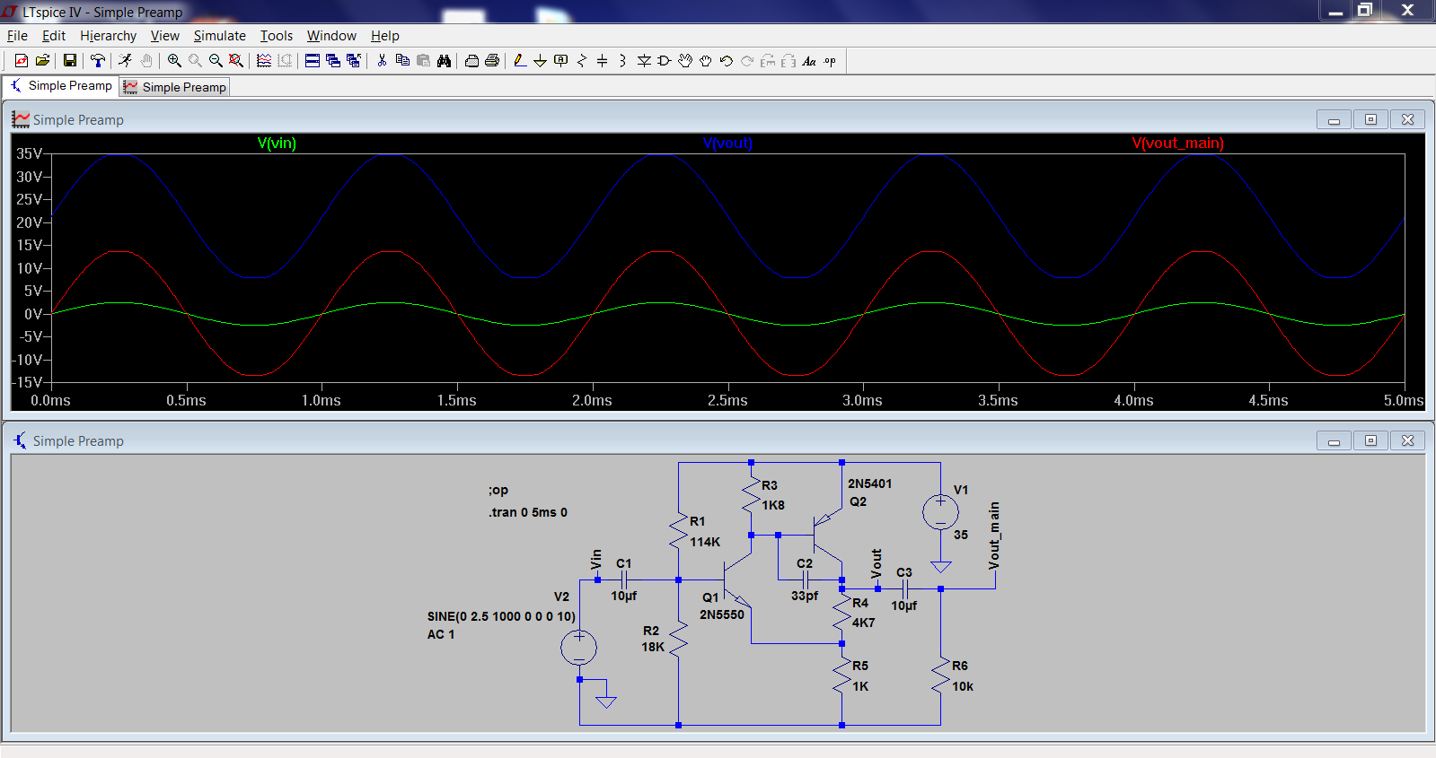This screenshot has width=1436, height=758.
Task: Click the SINE(0 2.5 1000 0 0 0 10) source value
Action: [501, 616]
